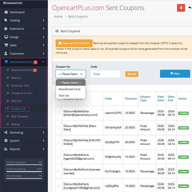Open Dashboard via the home icon
This screenshot has height=192, width=192.
click(6, 12)
